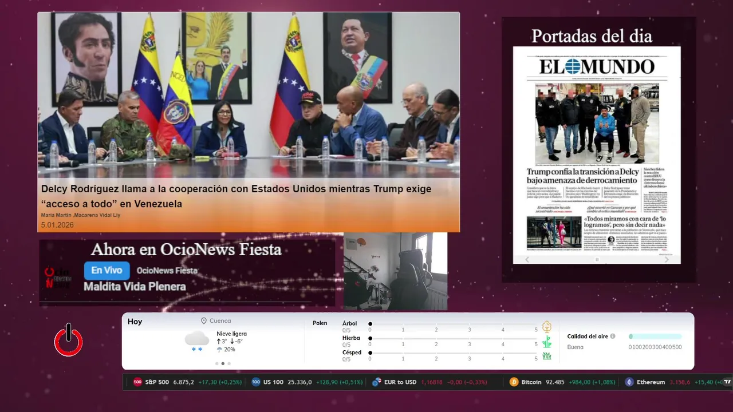This screenshot has width=733, height=412.
Task: Go to previous newspaper cover arrow
Action: coord(527,259)
